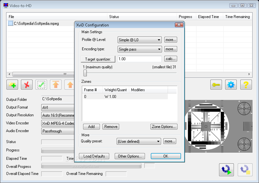The width and height of the screenshot is (259, 183).
Task: Select zone row with frame 0
Action: click(125, 97)
